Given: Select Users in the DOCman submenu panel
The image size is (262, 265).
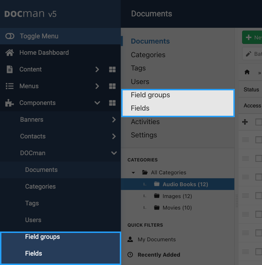Looking at the screenshot, I should (140, 82).
